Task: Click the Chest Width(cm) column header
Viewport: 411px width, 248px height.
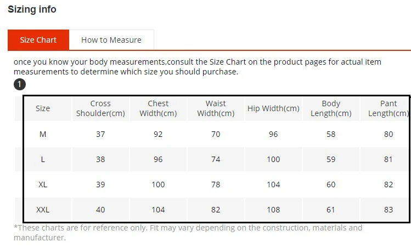Action: (158, 108)
